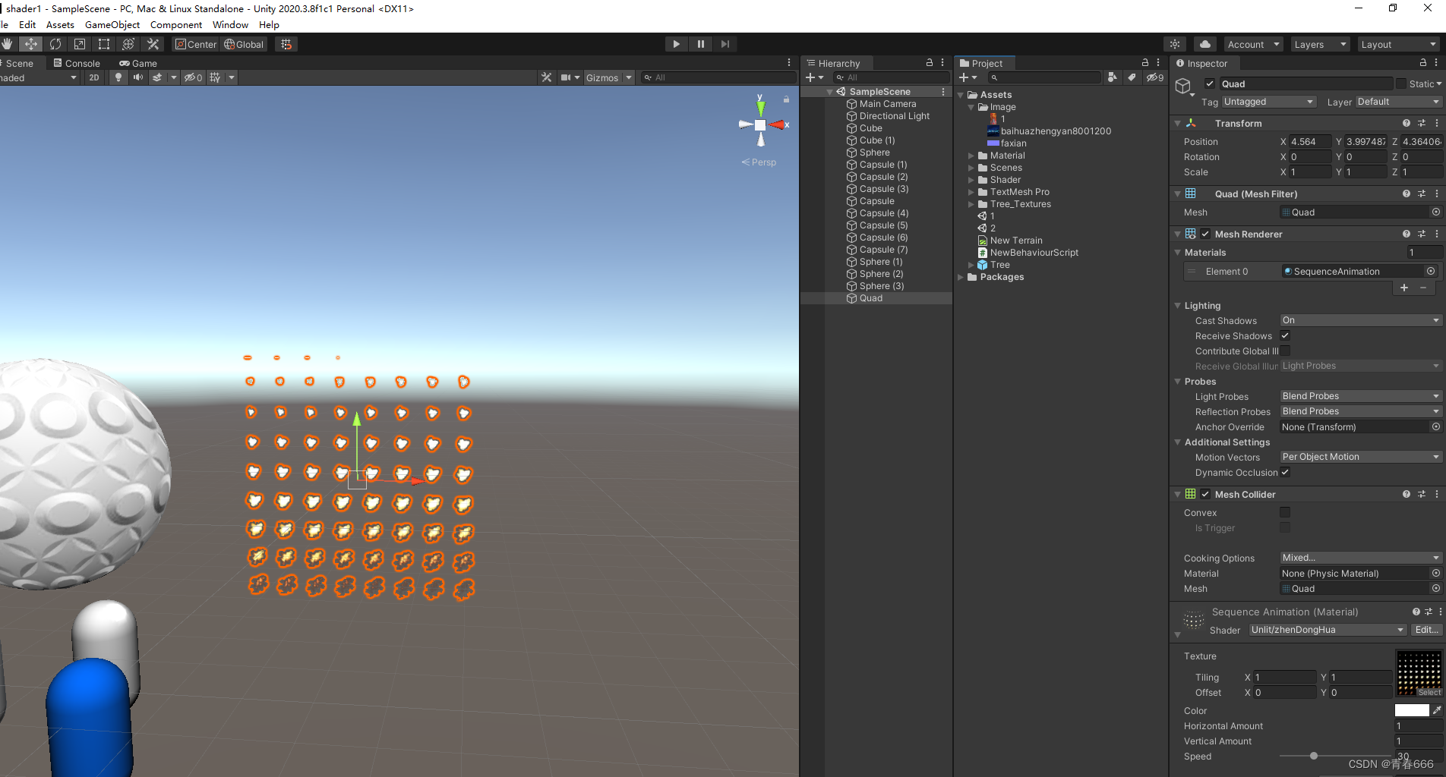Screen dimensions: 1446x777
Task: Select the Scale tool
Action: [79, 44]
